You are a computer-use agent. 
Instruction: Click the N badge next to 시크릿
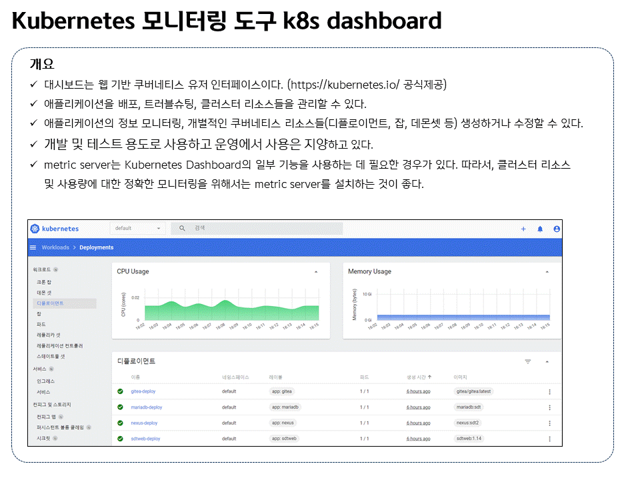point(55,439)
